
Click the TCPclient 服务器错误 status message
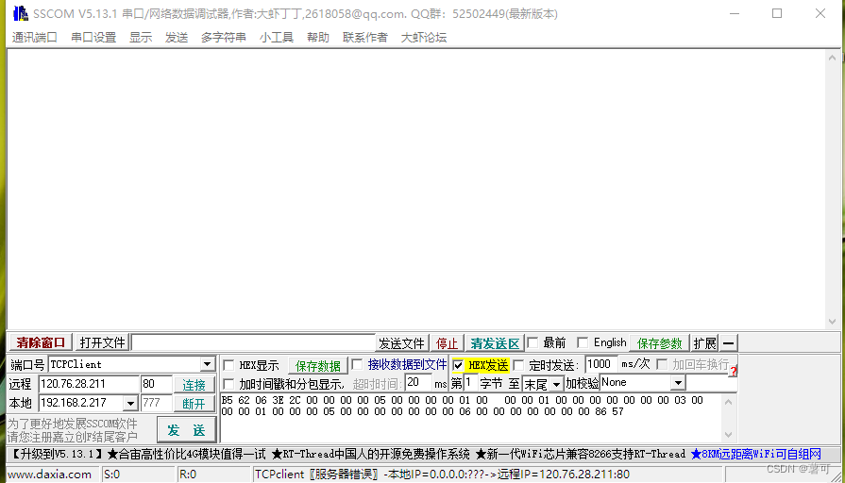tap(442, 475)
